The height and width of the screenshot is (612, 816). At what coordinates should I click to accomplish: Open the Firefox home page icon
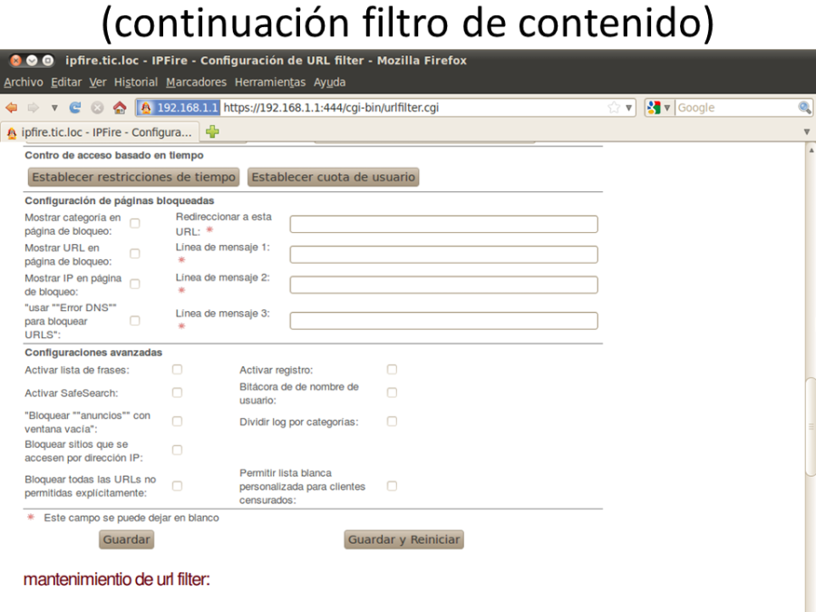click(x=120, y=107)
